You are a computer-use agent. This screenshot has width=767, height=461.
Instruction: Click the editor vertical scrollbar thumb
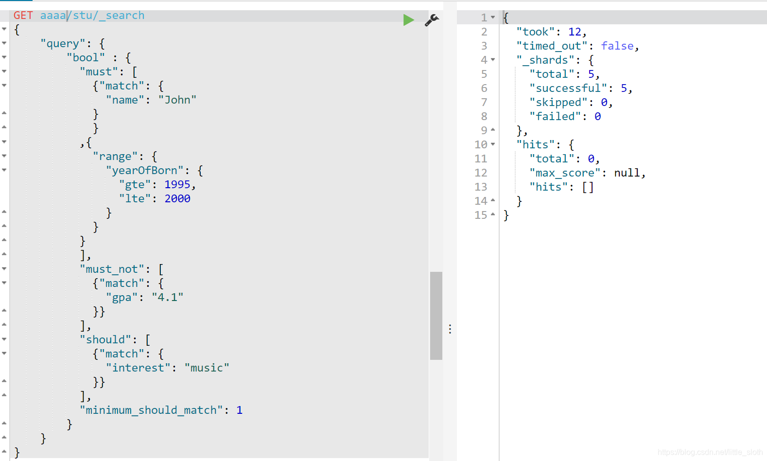click(436, 316)
